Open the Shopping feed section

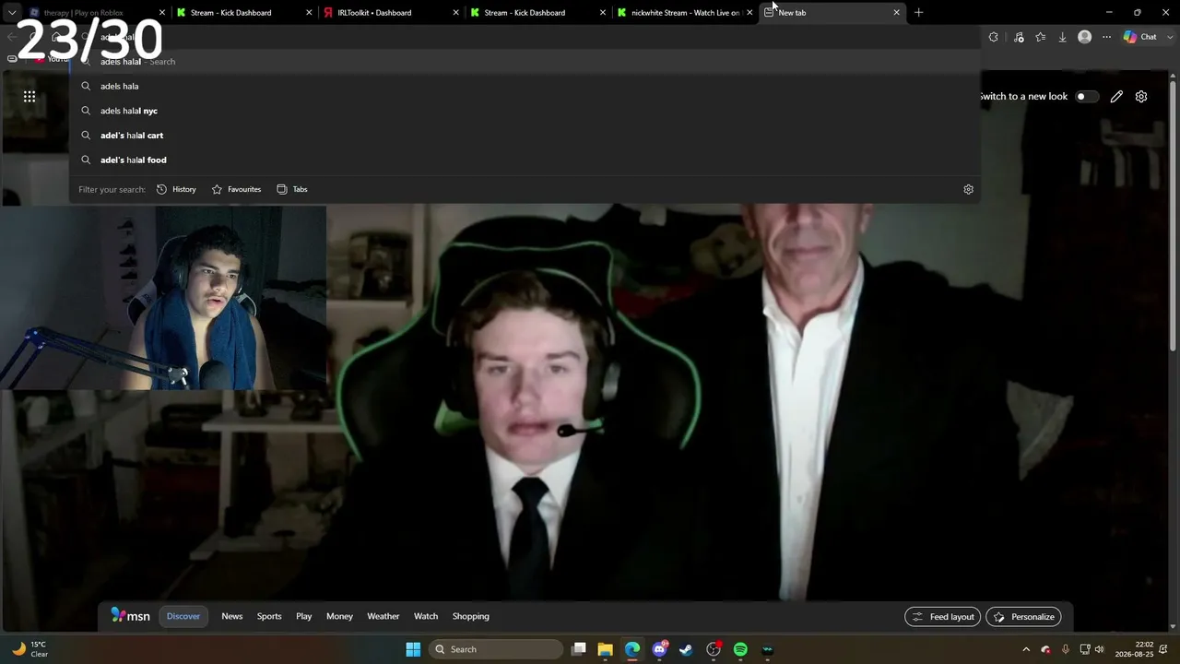[471, 616]
